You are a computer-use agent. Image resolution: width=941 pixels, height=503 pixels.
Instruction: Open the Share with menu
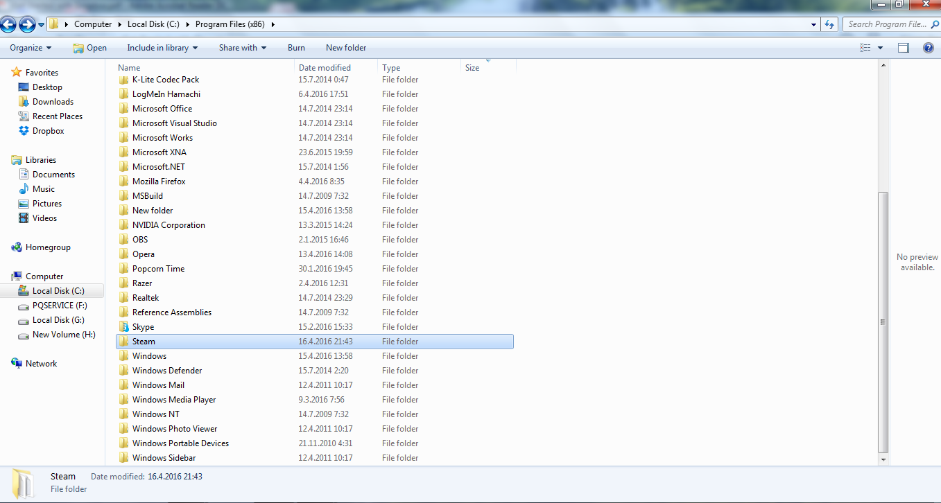[x=243, y=48]
